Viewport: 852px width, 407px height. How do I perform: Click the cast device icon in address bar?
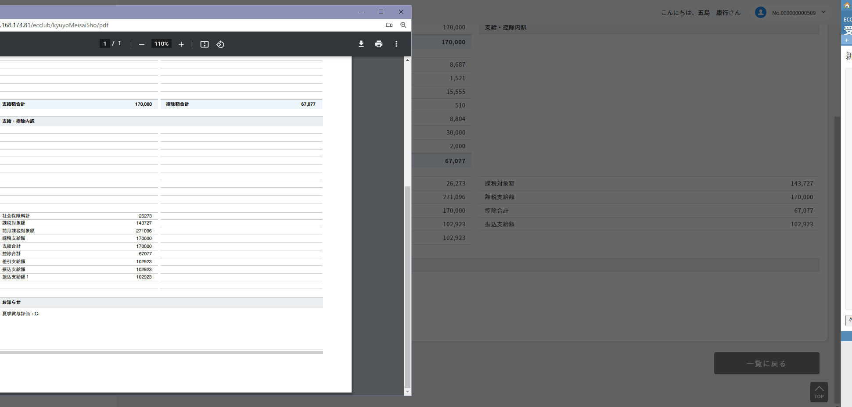click(389, 25)
